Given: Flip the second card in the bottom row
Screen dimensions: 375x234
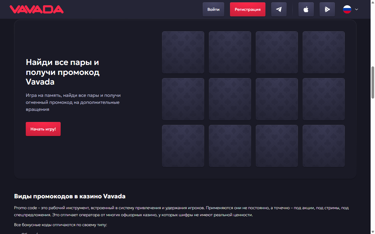Looking at the screenshot, I should 230,146.
